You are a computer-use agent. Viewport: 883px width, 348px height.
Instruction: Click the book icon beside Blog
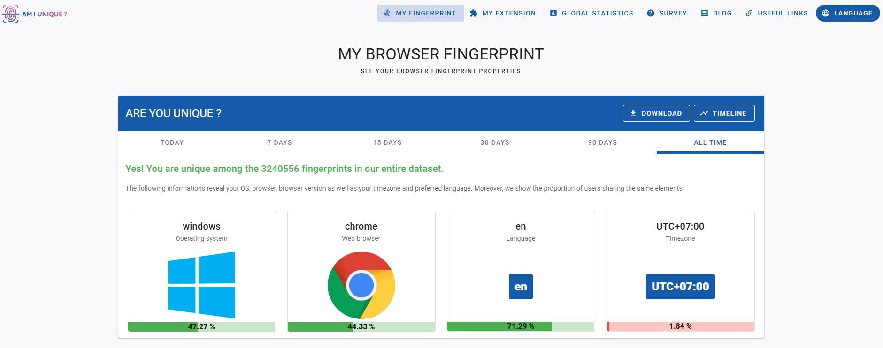[x=705, y=13]
